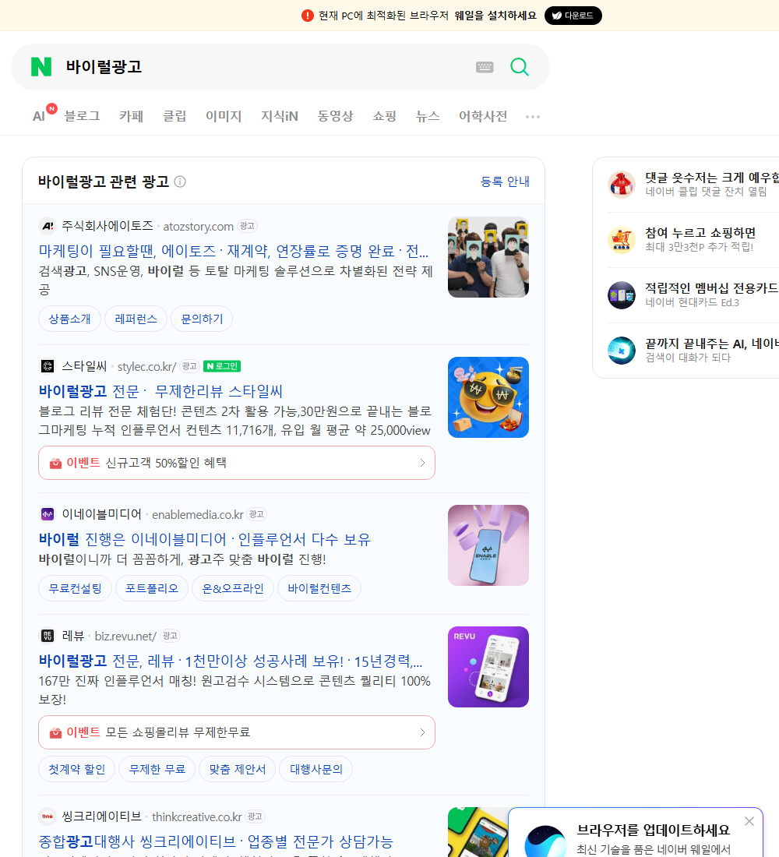Viewport: 779px width, 857px height.
Task: Click the 스타일씨 favicon
Action: 48,366
